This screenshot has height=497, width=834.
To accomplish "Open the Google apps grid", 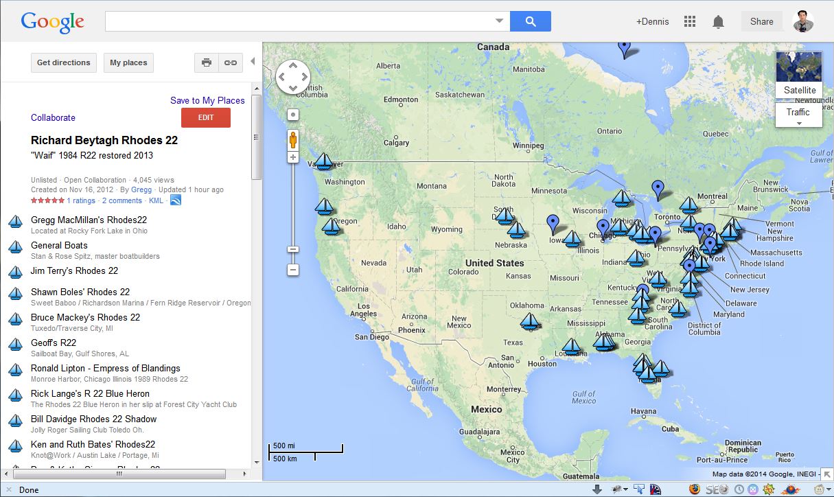I will click(690, 22).
